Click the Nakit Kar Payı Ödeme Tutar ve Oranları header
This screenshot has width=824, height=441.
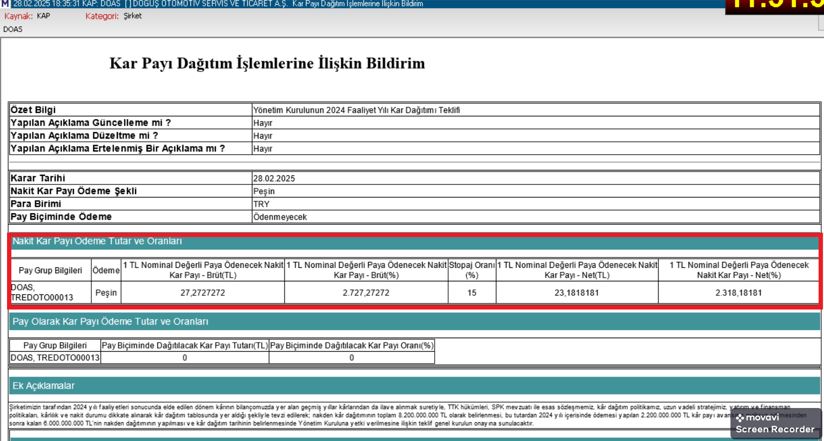coord(414,241)
